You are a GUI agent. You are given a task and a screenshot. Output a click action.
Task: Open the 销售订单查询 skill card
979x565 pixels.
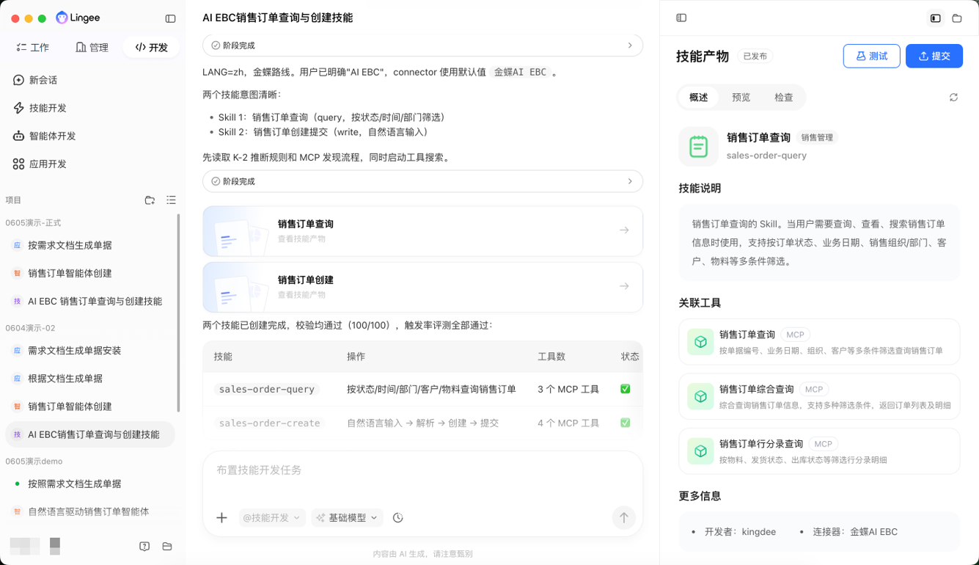(422, 231)
